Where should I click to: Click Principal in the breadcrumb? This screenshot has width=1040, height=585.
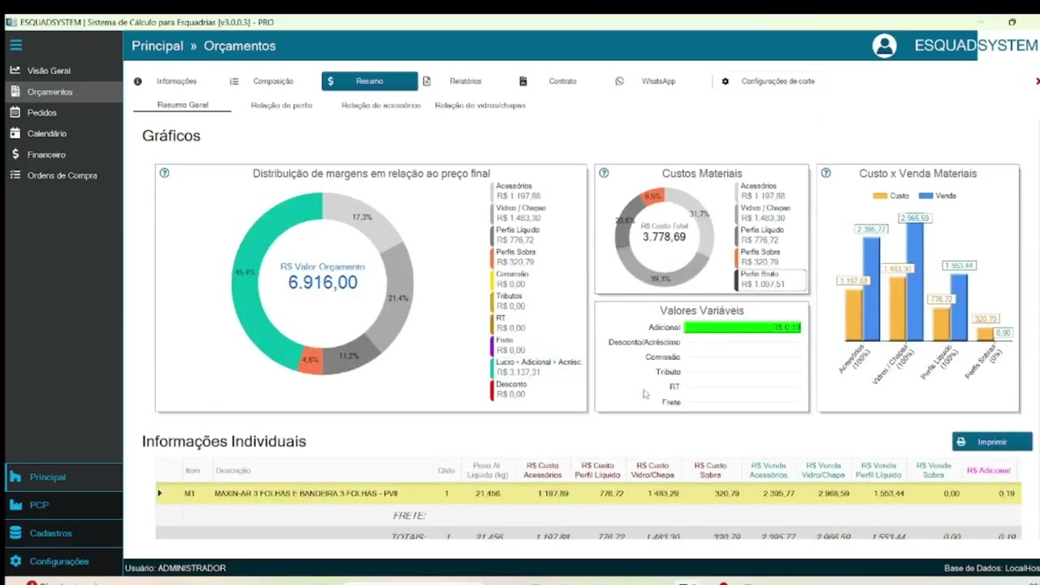(x=158, y=46)
